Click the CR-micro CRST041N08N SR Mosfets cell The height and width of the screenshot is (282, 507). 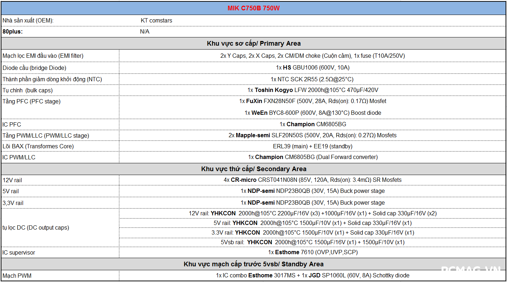point(312,180)
